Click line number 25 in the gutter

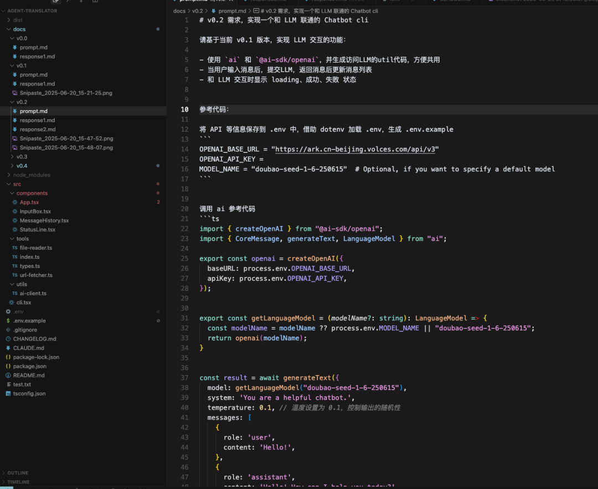tap(184, 259)
